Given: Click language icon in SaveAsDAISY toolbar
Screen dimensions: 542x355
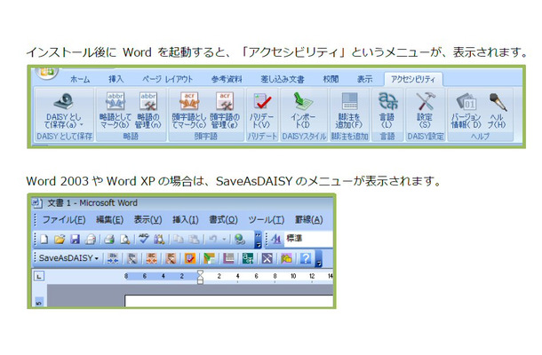Looking at the screenshot, I should point(248,258).
